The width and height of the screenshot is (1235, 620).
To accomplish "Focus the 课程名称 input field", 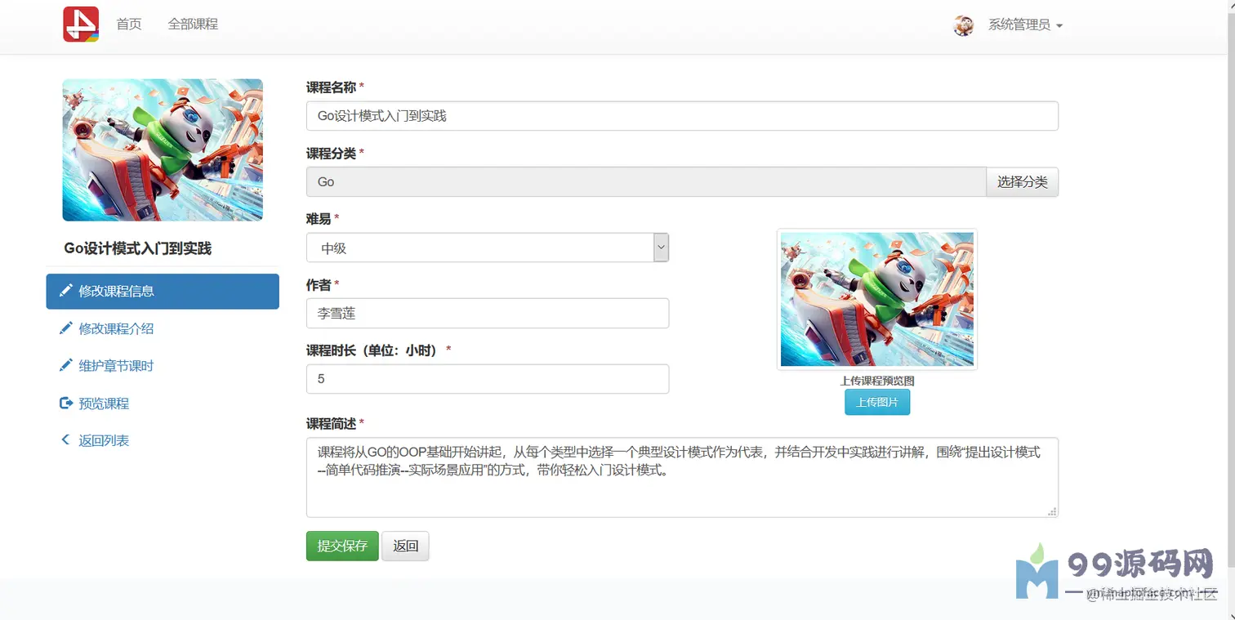I will (x=682, y=116).
